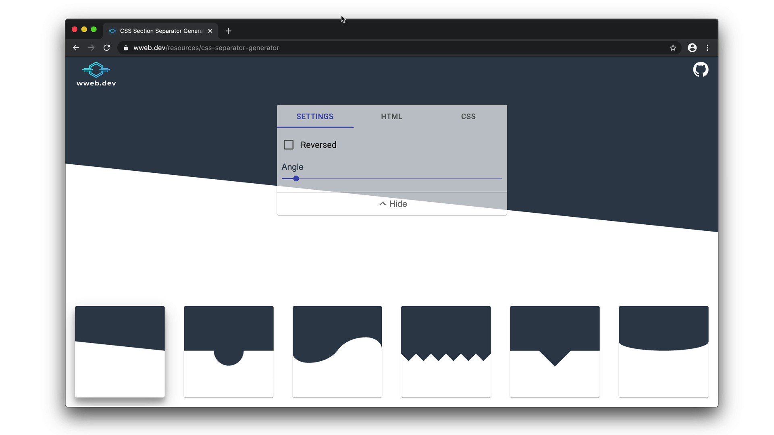Click the wweb.dev logo
The height and width of the screenshot is (435, 774).
coord(96,74)
